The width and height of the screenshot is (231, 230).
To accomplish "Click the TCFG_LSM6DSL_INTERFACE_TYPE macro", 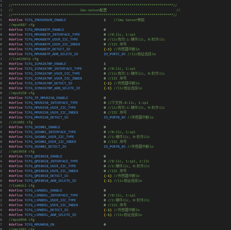I will (x=51, y=195).
